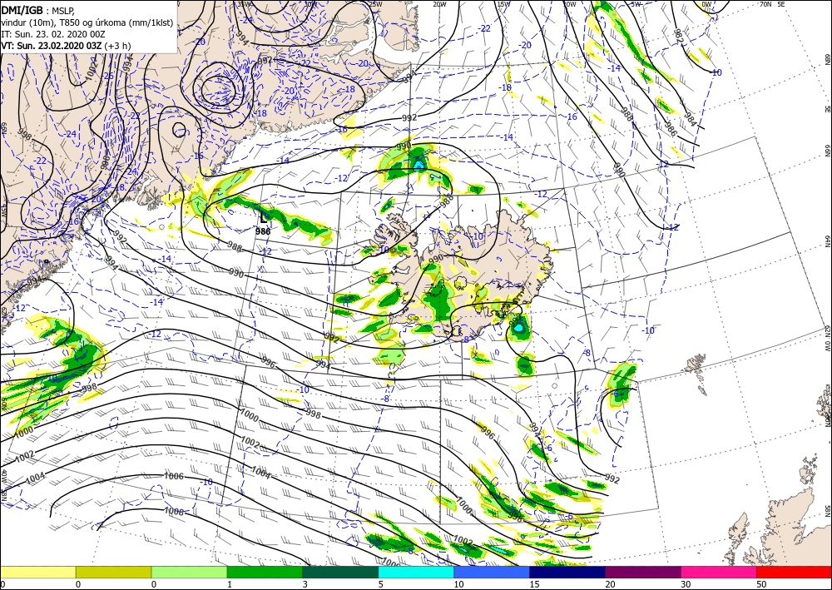Click the legend value '3' under the color bar
This screenshot has width=832, height=590.
click(x=305, y=584)
